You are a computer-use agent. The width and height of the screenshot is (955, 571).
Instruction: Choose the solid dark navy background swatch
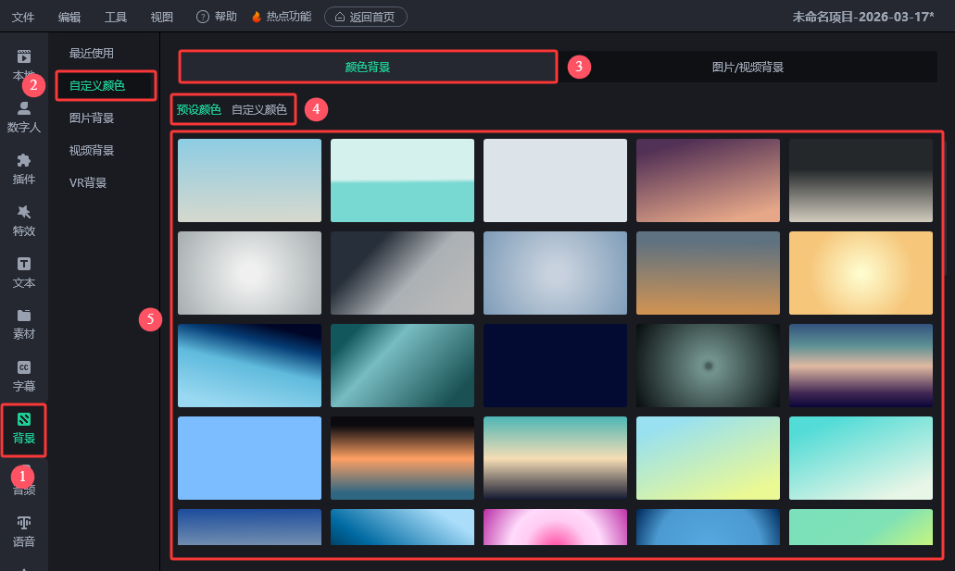pyautogui.click(x=555, y=366)
